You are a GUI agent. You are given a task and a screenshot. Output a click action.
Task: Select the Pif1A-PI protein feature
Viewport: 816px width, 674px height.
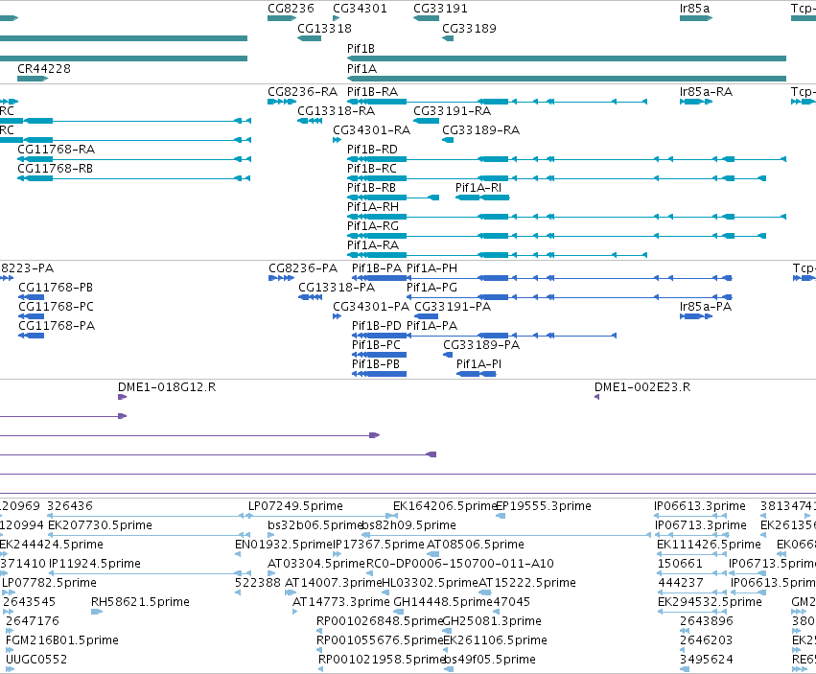tap(477, 374)
